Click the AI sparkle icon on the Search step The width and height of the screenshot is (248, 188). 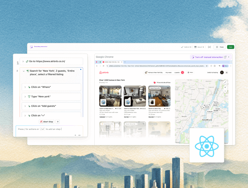(28, 71)
